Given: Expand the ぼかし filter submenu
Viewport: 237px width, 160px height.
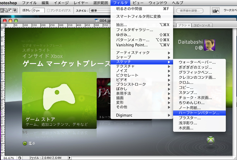Looking at the screenshot, I should coord(142,89).
